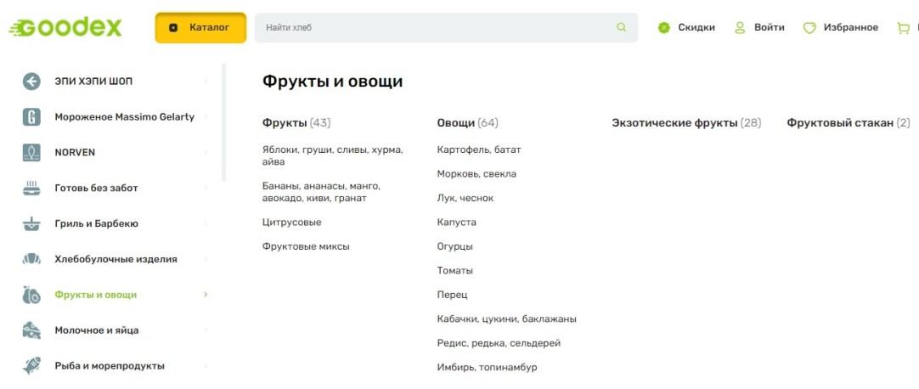The width and height of the screenshot is (919, 389).
Task: Open the Скидки link
Action: (x=696, y=27)
